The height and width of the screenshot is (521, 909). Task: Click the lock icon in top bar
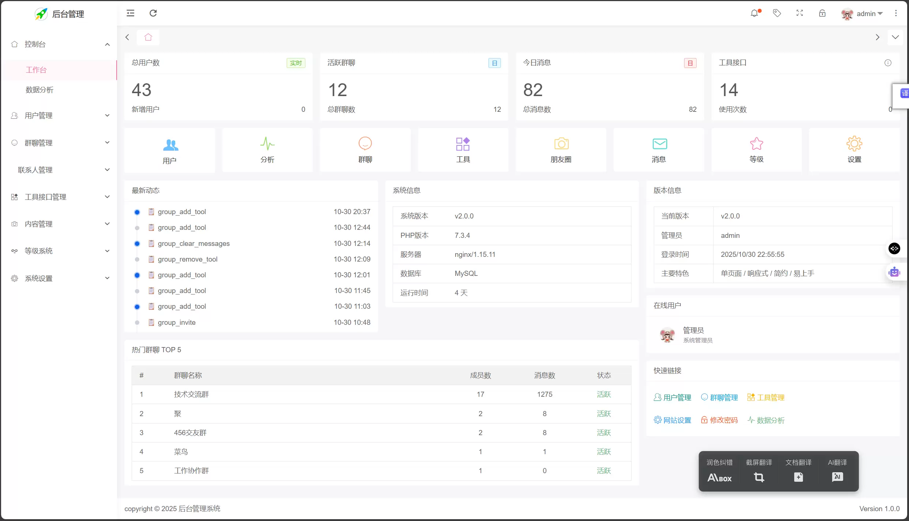coord(822,13)
